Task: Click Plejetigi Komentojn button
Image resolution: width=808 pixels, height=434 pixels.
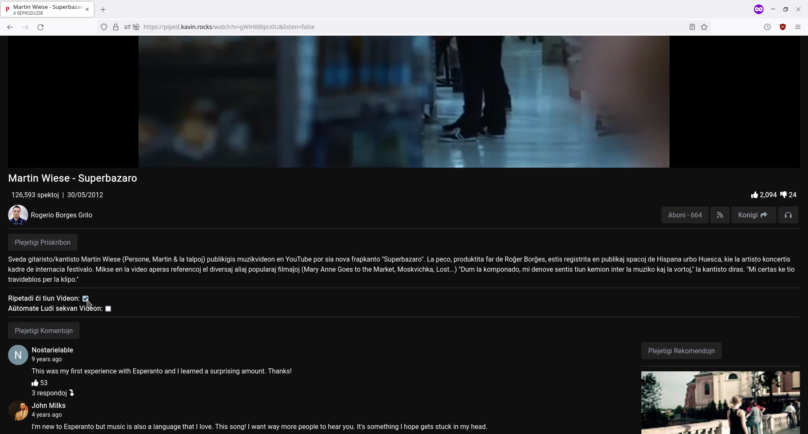Action: pyautogui.click(x=44, y=331)
